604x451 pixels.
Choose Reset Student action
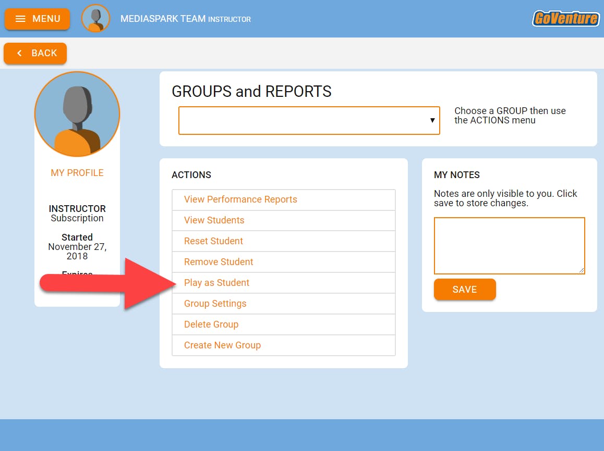[284, 241]
